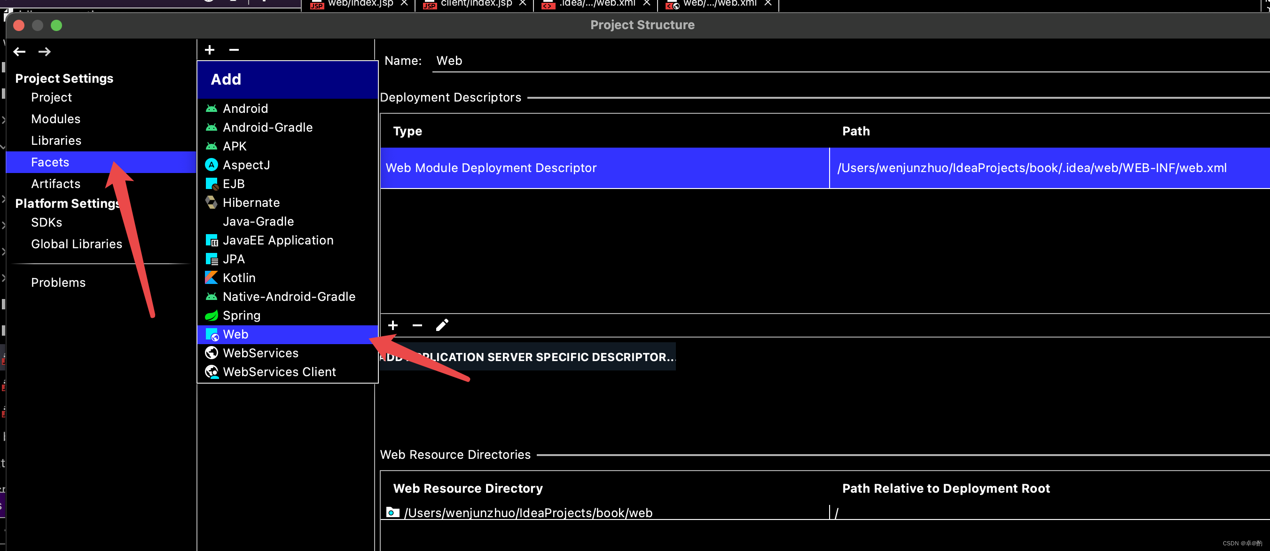Select Spring facet from Add list
The width and height of the screenshot is (1270, 551).
[x=241, y=315]
